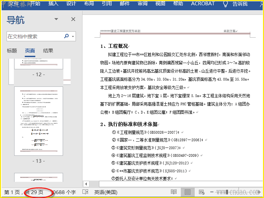Click the line 《建筑基坑支护技术规程》(JGJ120-2012)

[150, 163]
